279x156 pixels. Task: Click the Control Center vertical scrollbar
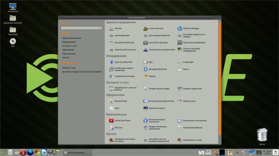click(x=220, y=78)
